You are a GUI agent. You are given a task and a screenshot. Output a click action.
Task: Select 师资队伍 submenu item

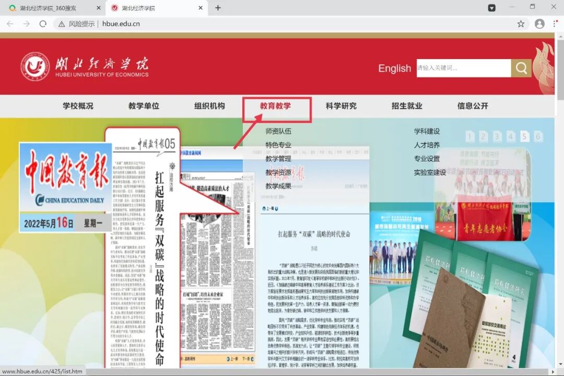pyautogui.click(x=278, y=131)
